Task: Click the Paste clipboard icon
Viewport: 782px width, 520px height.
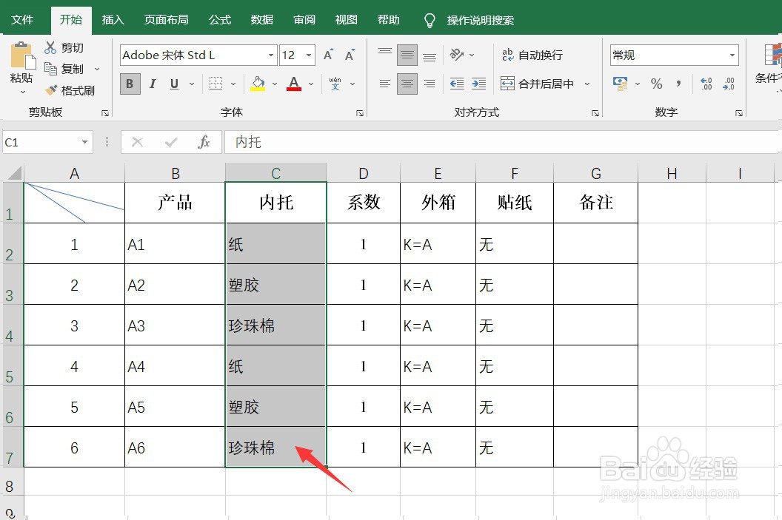Action: (22, 55)
